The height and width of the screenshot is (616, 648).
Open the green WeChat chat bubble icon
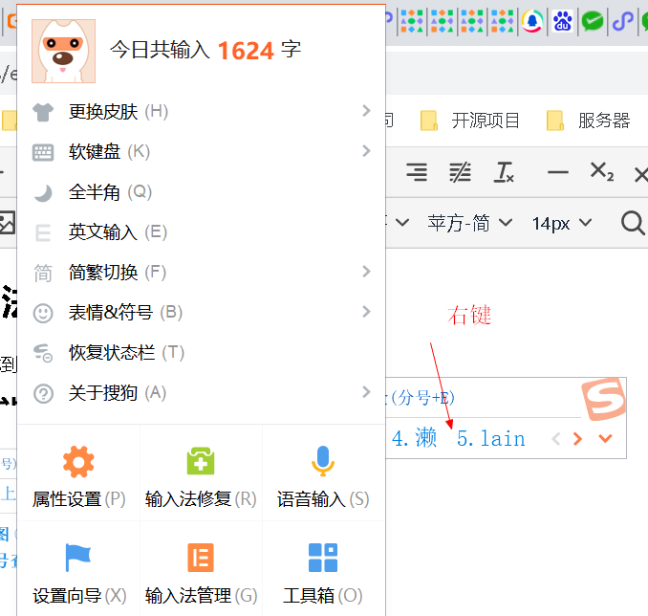pyautogui.click(x=593, y=21)
